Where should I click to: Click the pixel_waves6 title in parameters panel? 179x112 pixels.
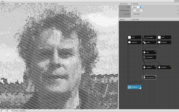[x=124, y=4]
